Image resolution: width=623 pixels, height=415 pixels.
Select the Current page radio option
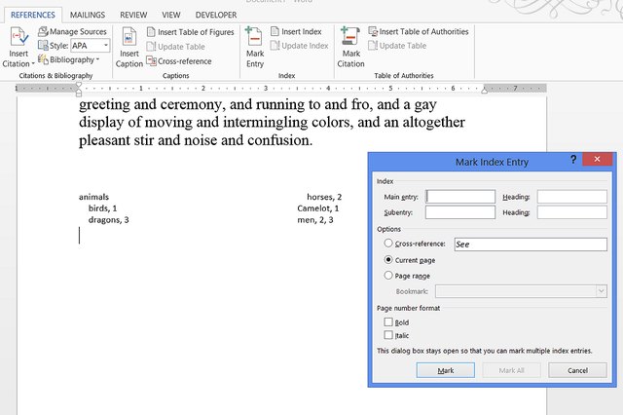coord(388,259)
